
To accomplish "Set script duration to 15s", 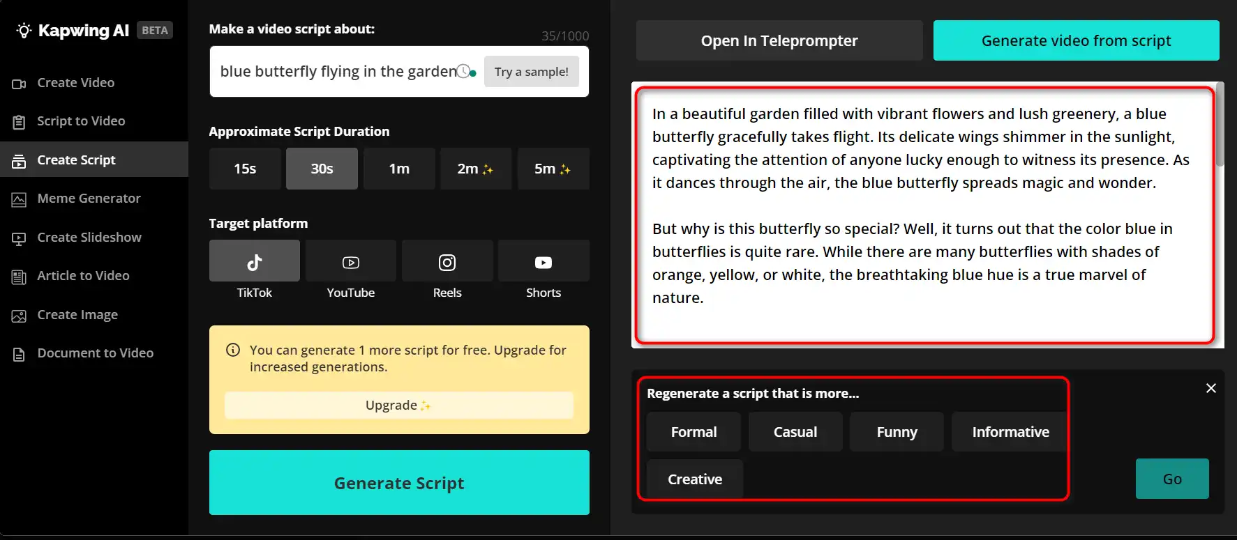I will pos(245,169).
